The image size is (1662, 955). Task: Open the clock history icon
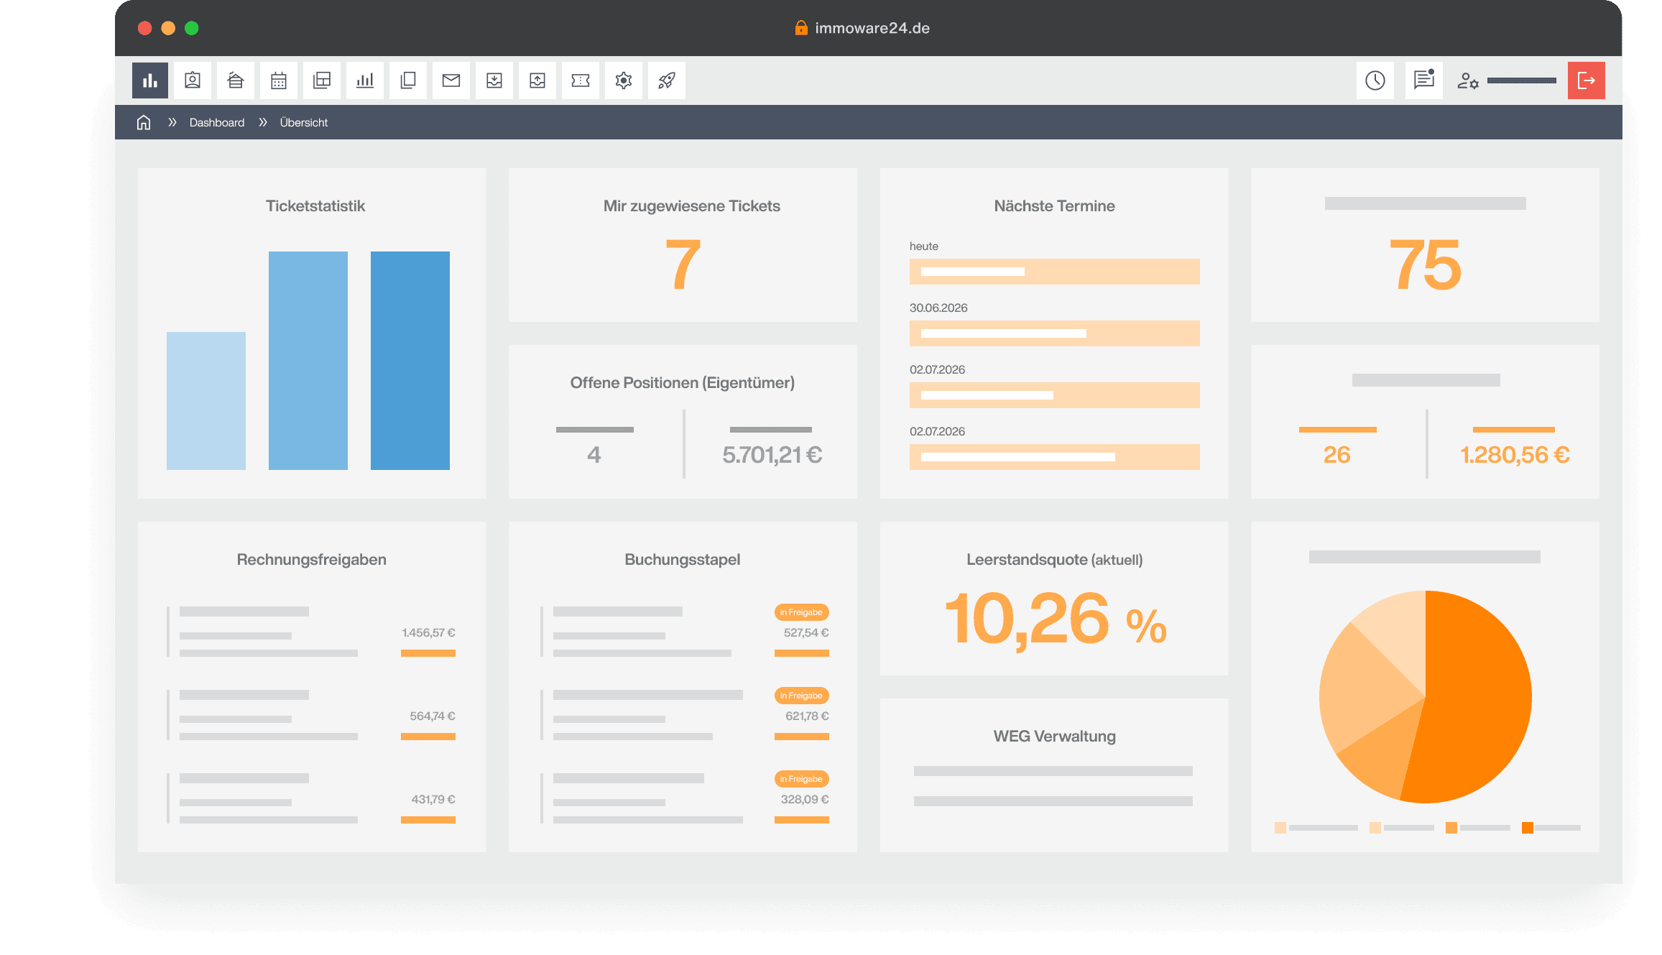pyautogui.click(x=1375, y=80)
